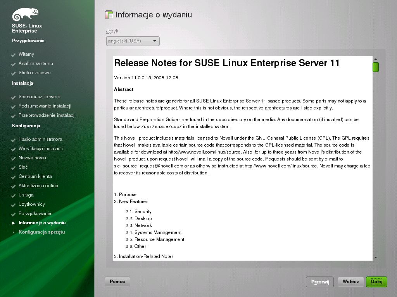The height and width of the screenshot is (297, 397).
Task: Click '2.3. Network' contents entry
Action: click(139, 225)
